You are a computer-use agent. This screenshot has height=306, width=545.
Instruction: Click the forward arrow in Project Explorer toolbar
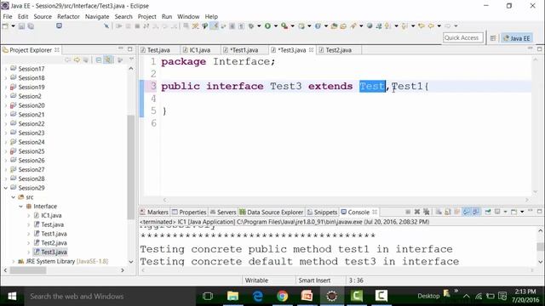pos(77,60)
